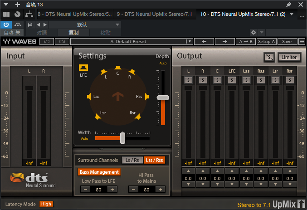
Task: Toggle the LFE speaker icon
Action: 83,68
